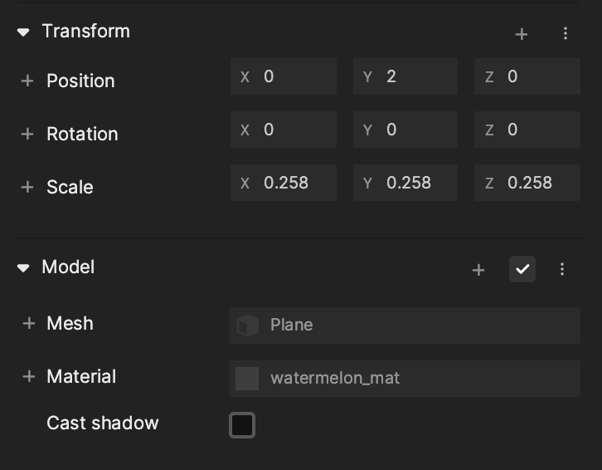This screenshot has height=470, width=602.
Task: Toggle the Model component enabled checkmark
Action: click(522, 269)
